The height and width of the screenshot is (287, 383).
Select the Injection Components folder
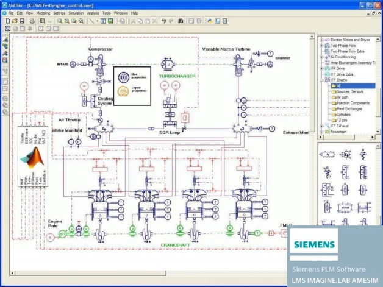pos(351,103)
